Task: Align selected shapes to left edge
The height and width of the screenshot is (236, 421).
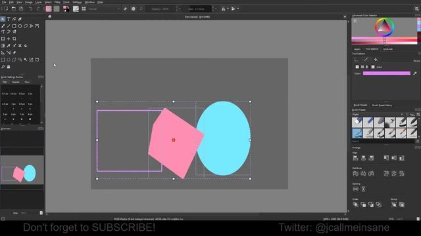Action: click(355, 158)
